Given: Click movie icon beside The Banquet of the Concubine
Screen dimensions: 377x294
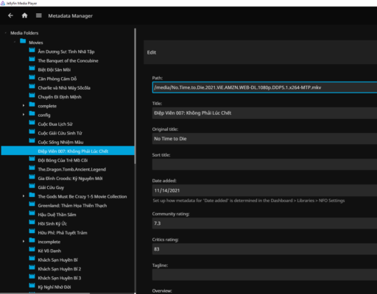Looking at the screenshot, I should 32,59.
